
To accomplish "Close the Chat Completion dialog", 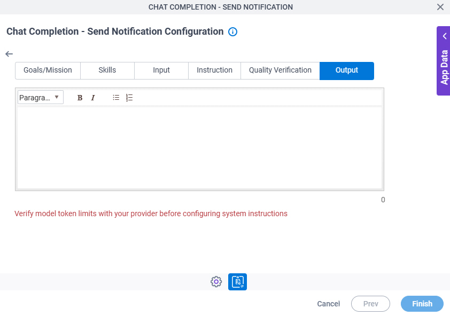I will pos(440,7).
